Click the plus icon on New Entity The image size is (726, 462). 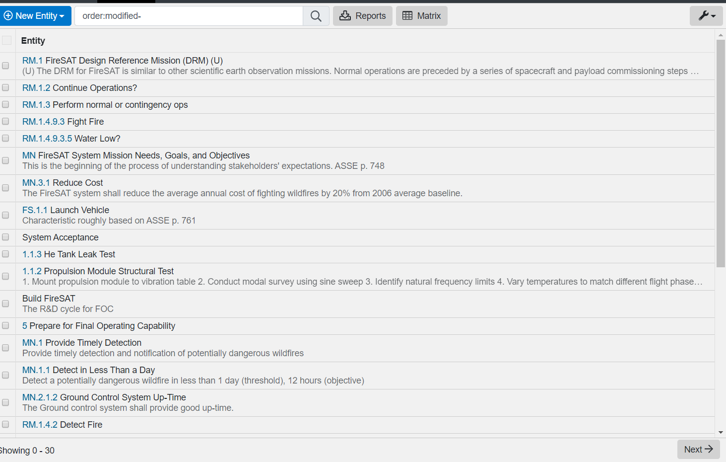pos(8,15)
